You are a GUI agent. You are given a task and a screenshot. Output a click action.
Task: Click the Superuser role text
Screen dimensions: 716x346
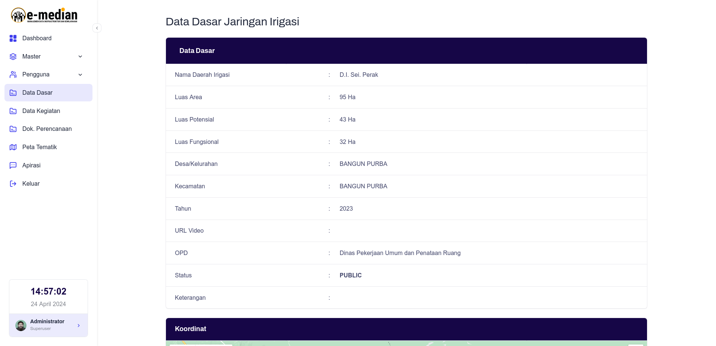click(40, 329)
